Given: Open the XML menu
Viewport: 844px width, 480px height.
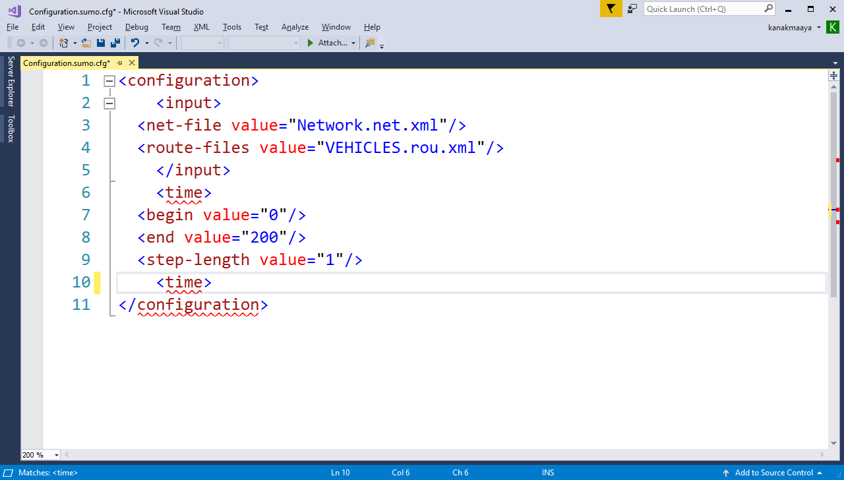Looking at the screenshot, I should (201, 27).
